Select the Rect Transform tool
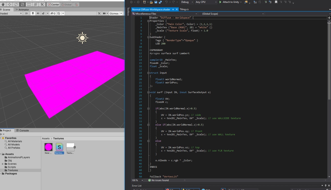 tap(29, 4)
